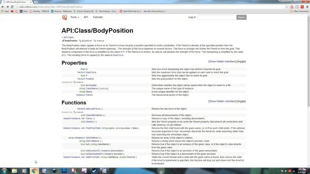Open File Explorer from the taskbar
The image size is (310, 174).
pyautogui.click(x=14, y=171)
